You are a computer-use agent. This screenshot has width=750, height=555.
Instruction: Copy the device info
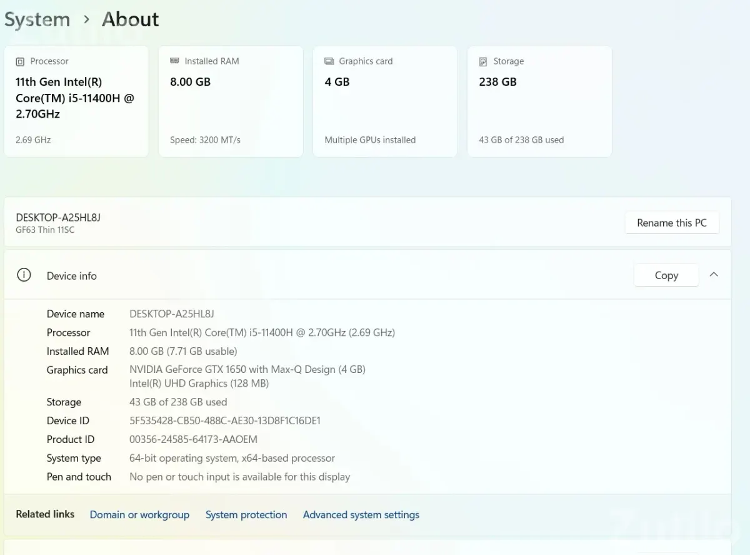click(666, 275)
